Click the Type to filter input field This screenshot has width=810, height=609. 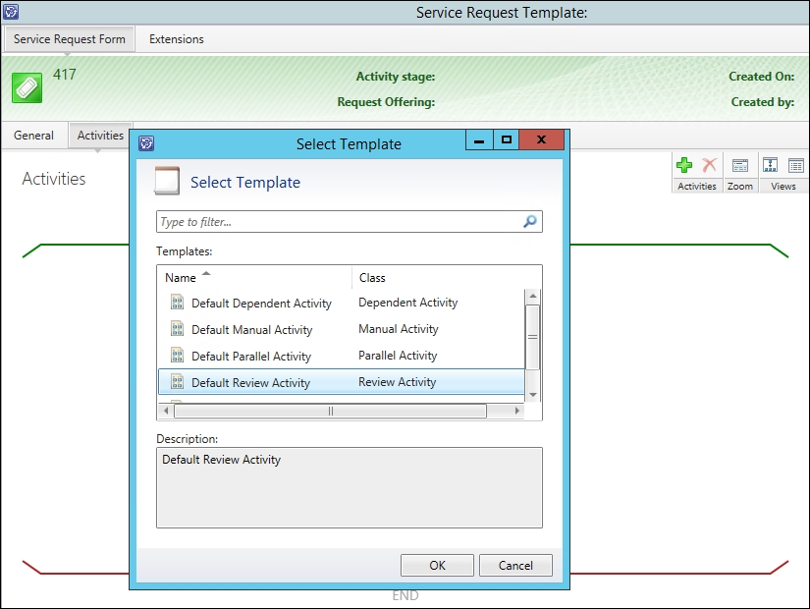350,222
